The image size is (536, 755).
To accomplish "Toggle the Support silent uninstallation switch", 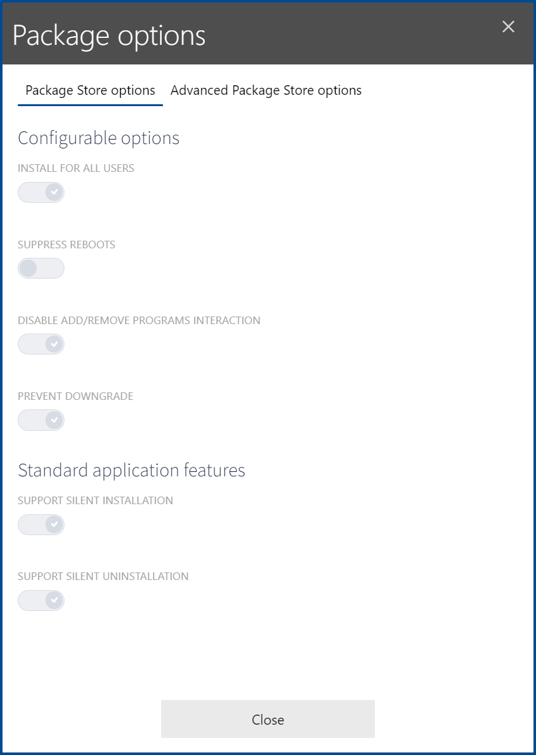I will tap(40, 600).
